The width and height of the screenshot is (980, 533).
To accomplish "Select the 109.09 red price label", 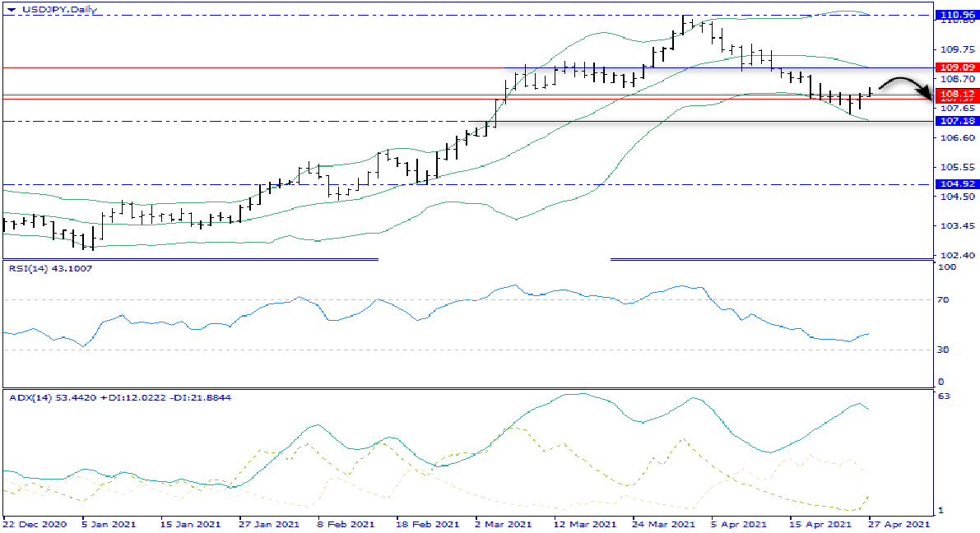I will (955, 67).
